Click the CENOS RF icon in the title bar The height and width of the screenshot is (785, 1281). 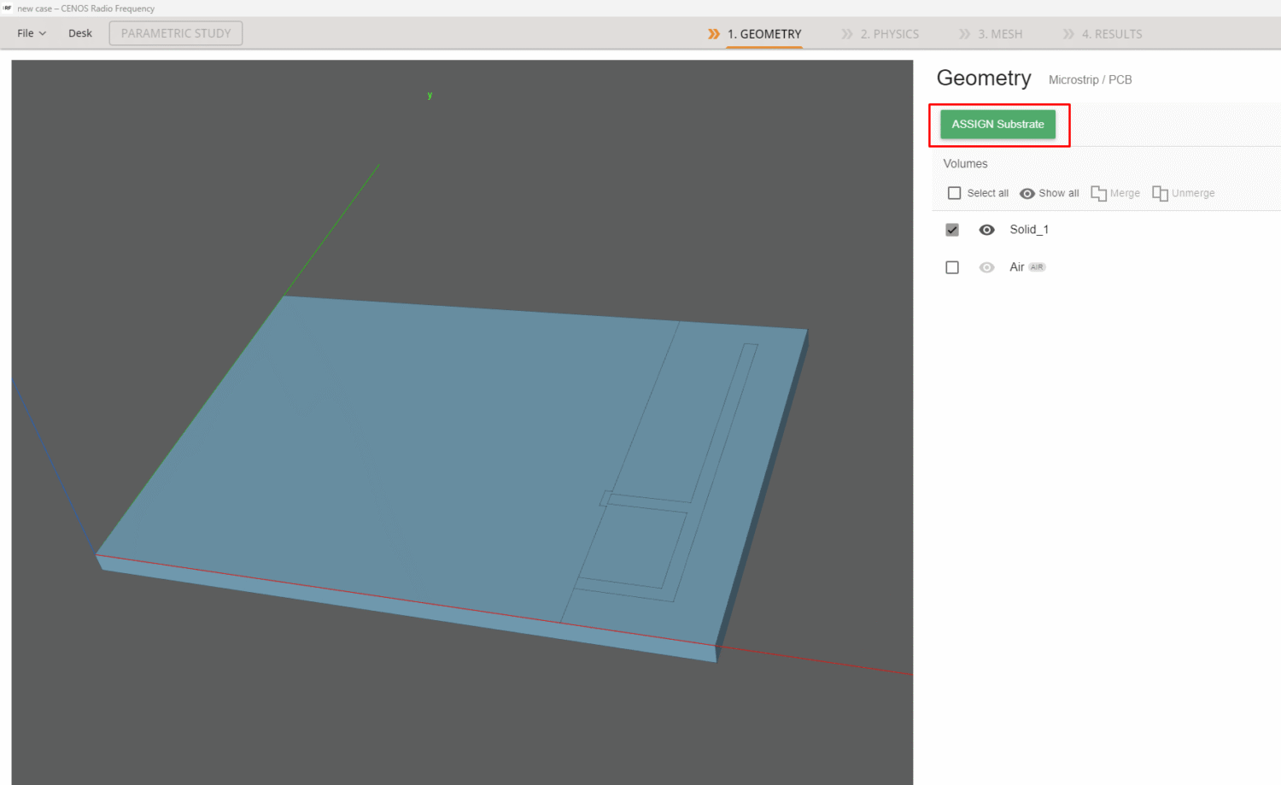tap(9, 9)
